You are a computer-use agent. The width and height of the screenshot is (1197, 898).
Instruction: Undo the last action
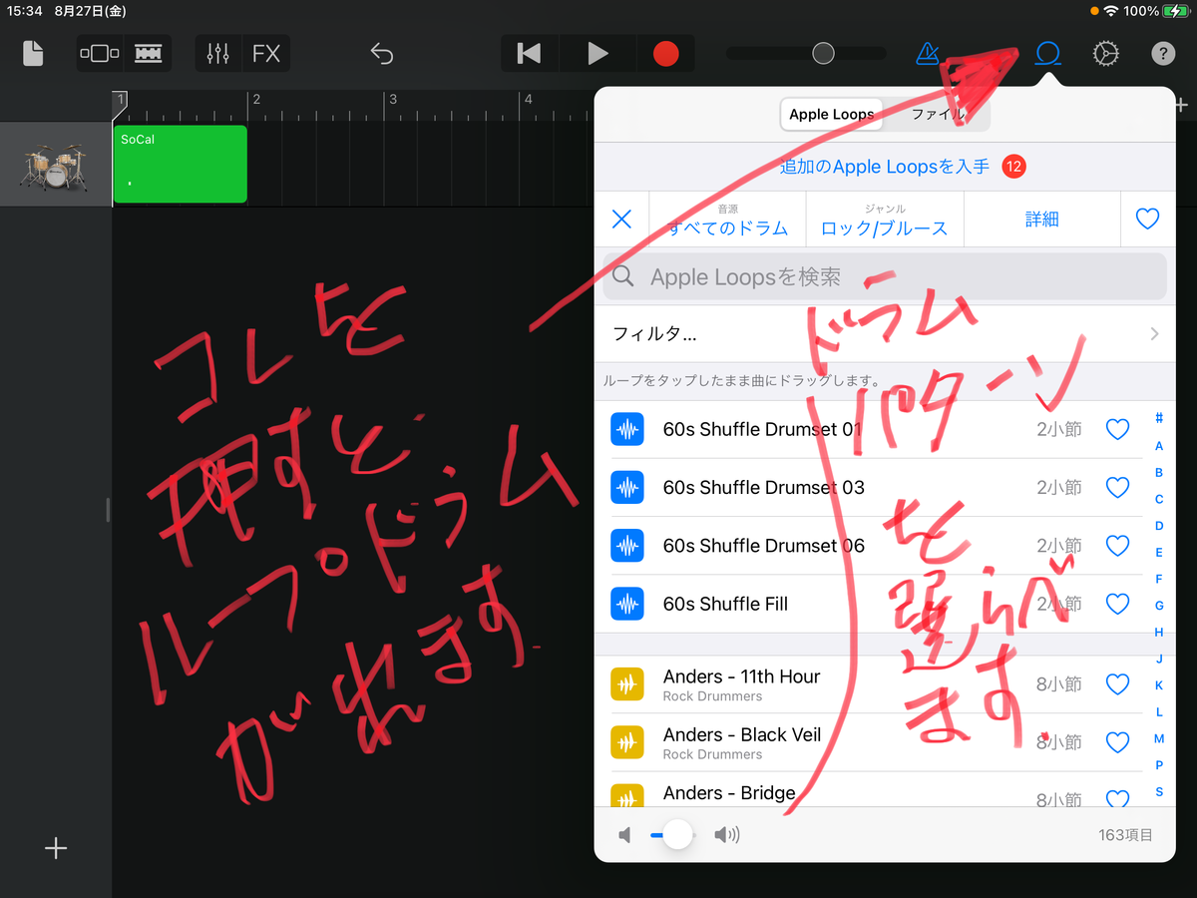click(381, 53)
